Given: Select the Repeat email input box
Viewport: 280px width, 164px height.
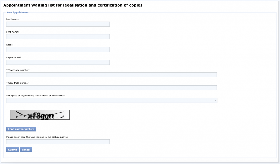Looking at the screenshot, I should [58, 62].
